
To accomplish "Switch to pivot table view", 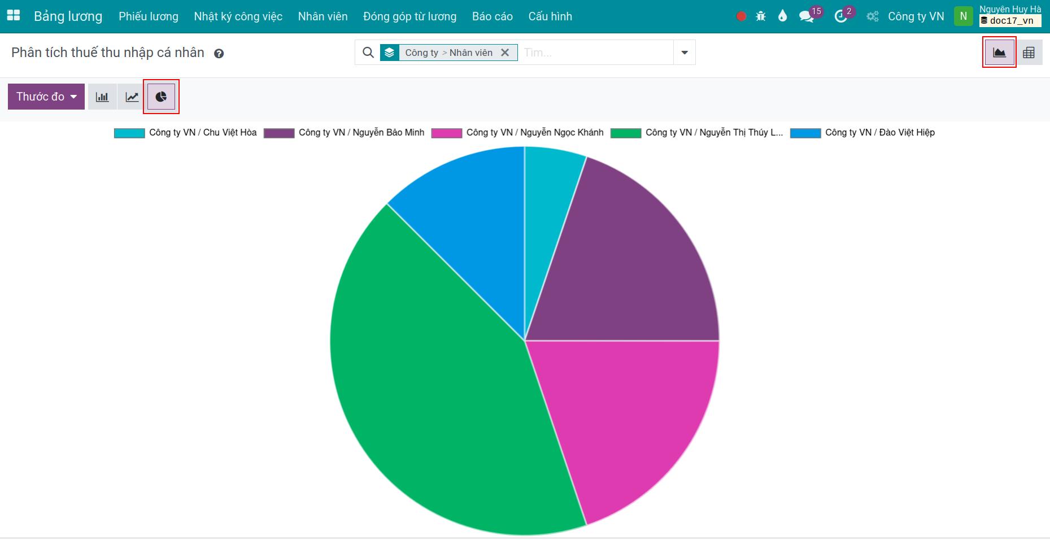I will (1029, 53).
